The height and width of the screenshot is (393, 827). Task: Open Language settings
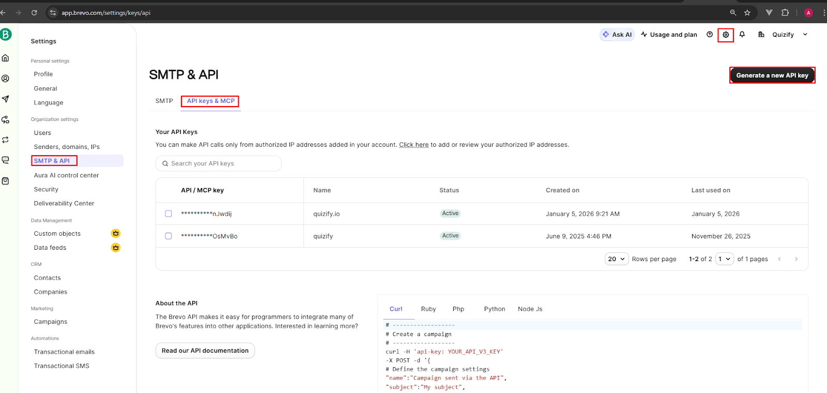(49, 102)
